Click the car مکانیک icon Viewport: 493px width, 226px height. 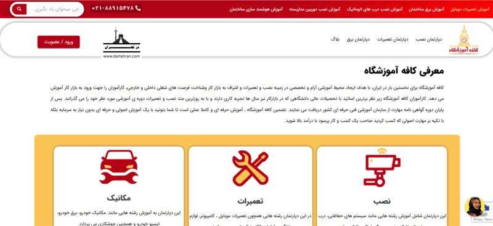pyautogui.click(x=118, y=167)
